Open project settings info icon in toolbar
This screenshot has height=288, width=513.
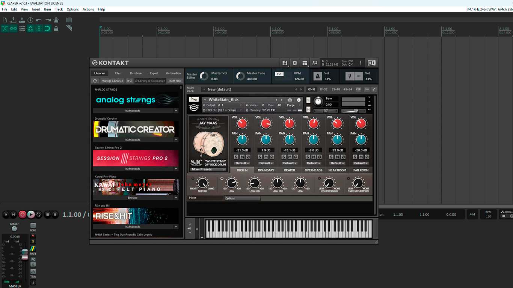click(x=30, y=20)
